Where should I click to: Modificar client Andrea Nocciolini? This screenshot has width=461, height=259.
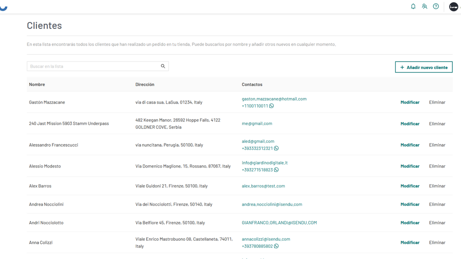point(410,204)
